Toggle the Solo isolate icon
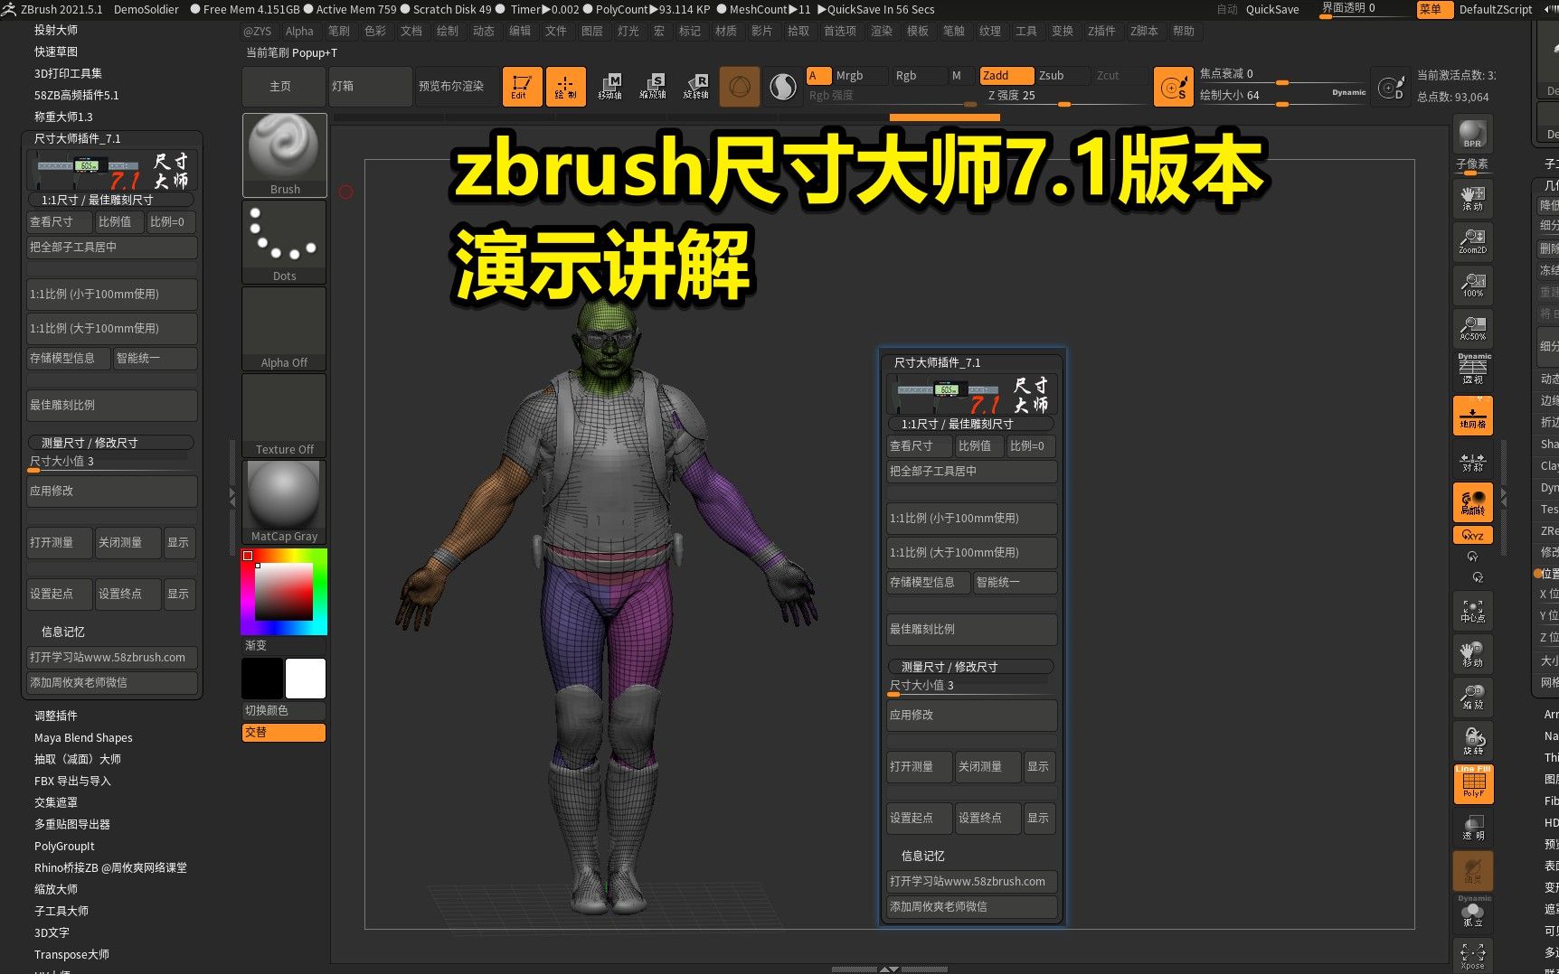 pos(1473,913)
